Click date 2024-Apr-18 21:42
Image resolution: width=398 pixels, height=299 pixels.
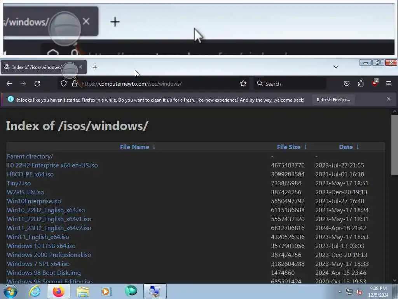pos(341,228)
